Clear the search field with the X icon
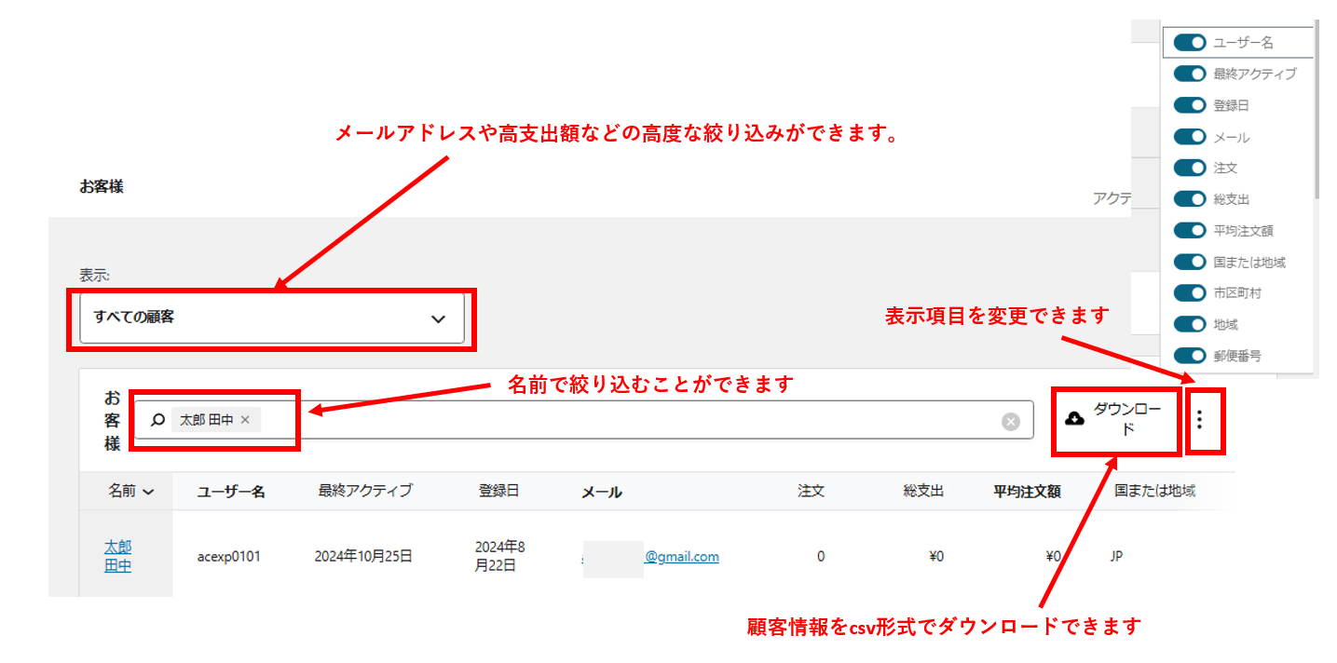The image size is (1337, 663). pos(1010,422)
